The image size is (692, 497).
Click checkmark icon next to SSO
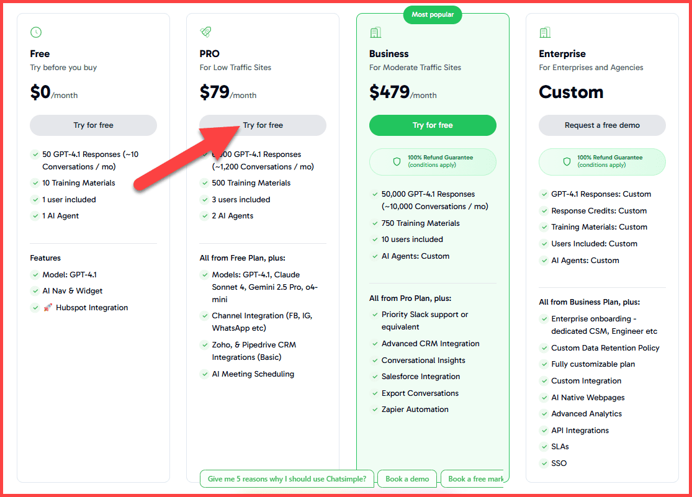coord(544,463)
